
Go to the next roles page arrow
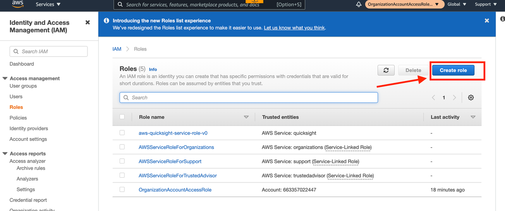click(454, 97)
